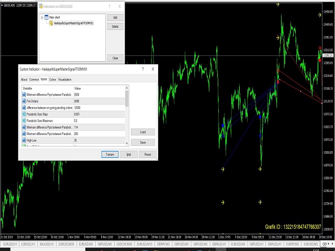Cancel with the İptal button

[129, 154]
